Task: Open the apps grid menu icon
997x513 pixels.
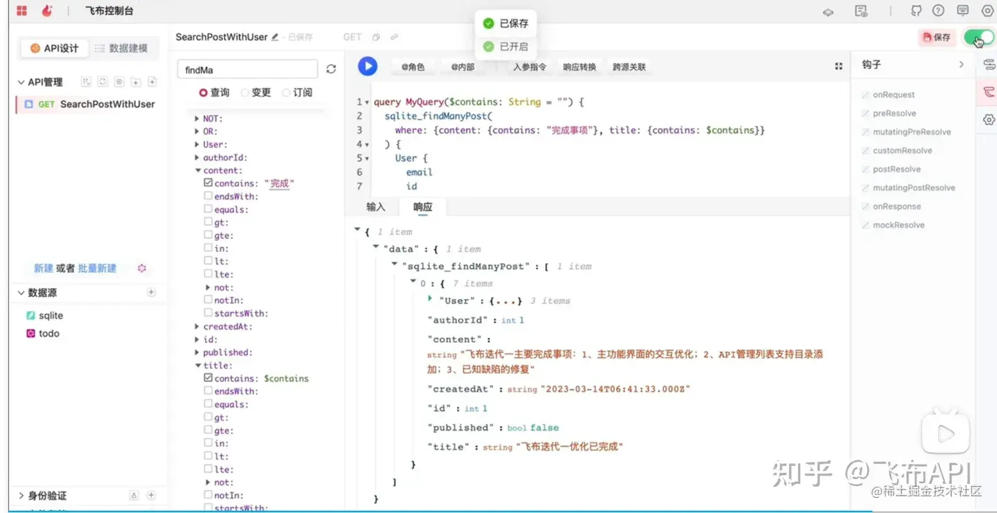Action: [22, 11]
